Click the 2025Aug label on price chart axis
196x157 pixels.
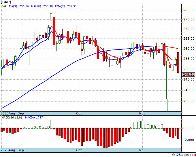(x=8, y=114)
